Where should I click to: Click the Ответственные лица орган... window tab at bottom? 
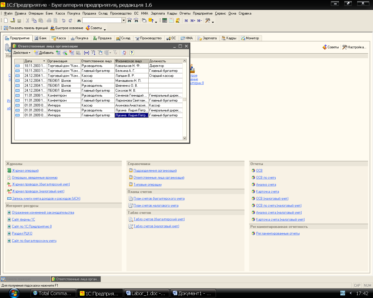(76, 279)
